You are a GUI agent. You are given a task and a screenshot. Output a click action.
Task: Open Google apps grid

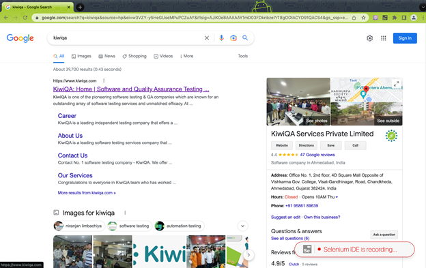pyautogui.click(x=384, y=38)
